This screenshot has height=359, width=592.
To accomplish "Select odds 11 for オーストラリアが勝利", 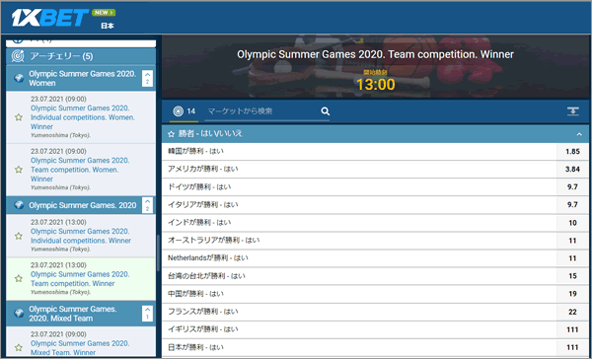I will click(x=572, y=241).
